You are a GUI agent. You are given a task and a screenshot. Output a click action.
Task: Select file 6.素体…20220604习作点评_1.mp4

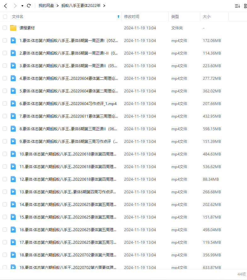tap(68, 103)
